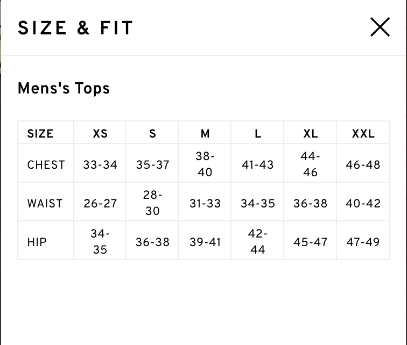
Task: Click the XS column header
Action: click(100, 134)
